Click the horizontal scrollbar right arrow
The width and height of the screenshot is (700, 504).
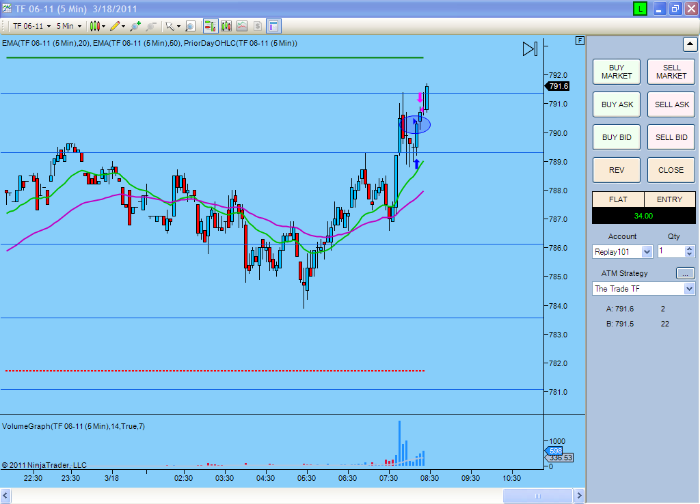(579, 496)
